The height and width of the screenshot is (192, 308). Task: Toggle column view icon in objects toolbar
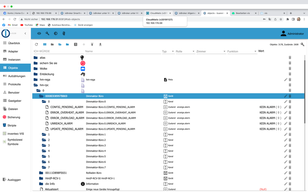[x=45, y=45]
